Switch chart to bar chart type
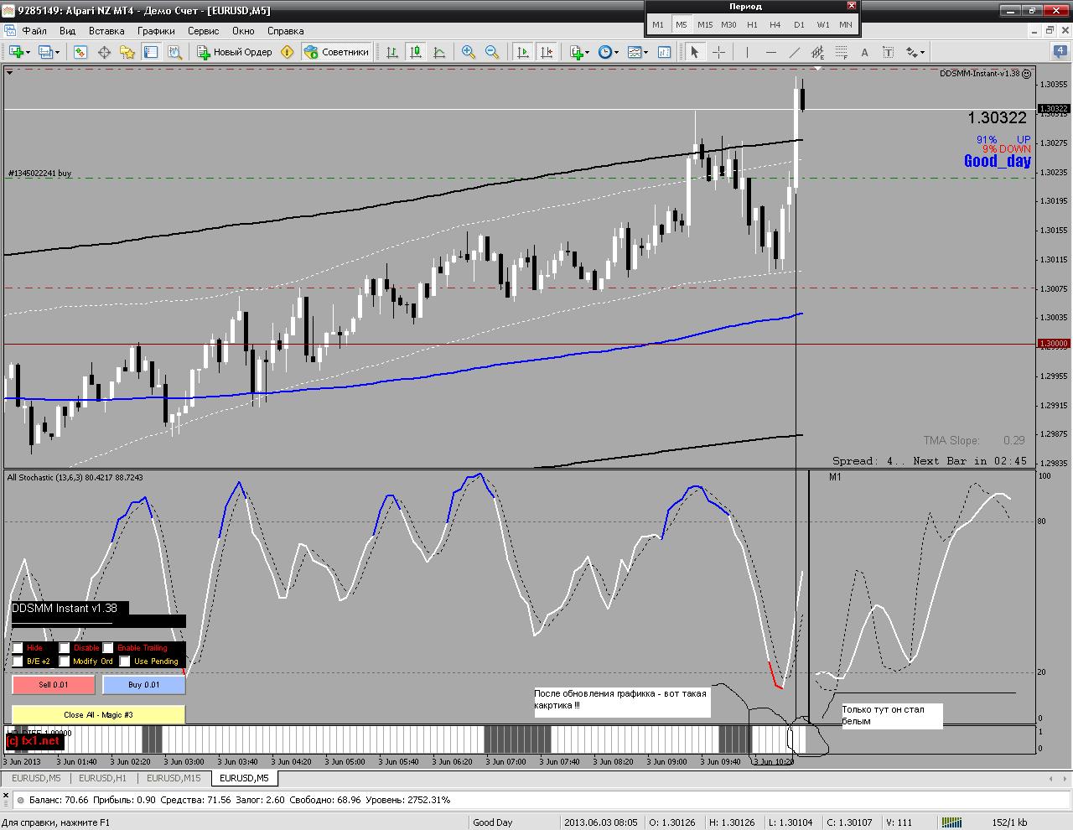Screen dimensions: 1073x830 pyautogui.click(x=391, y=52)
